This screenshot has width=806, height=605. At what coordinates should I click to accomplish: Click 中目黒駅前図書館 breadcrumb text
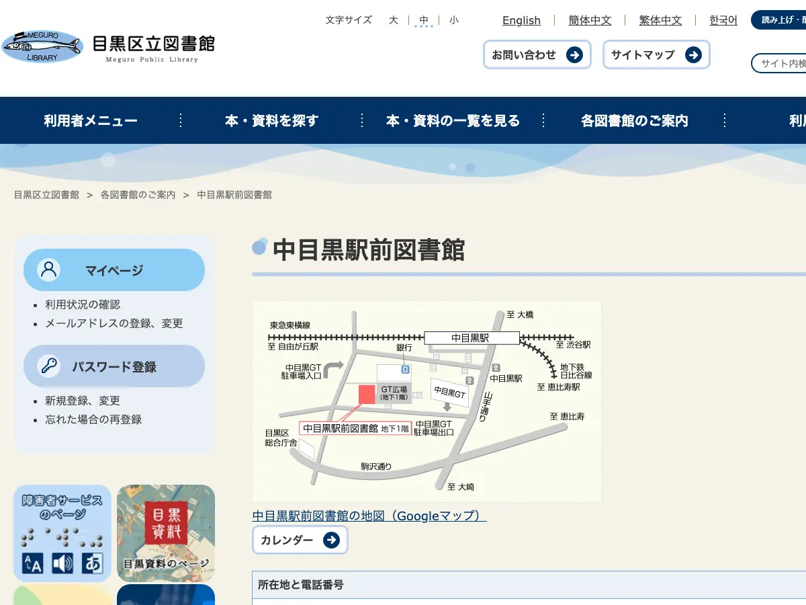234,195
